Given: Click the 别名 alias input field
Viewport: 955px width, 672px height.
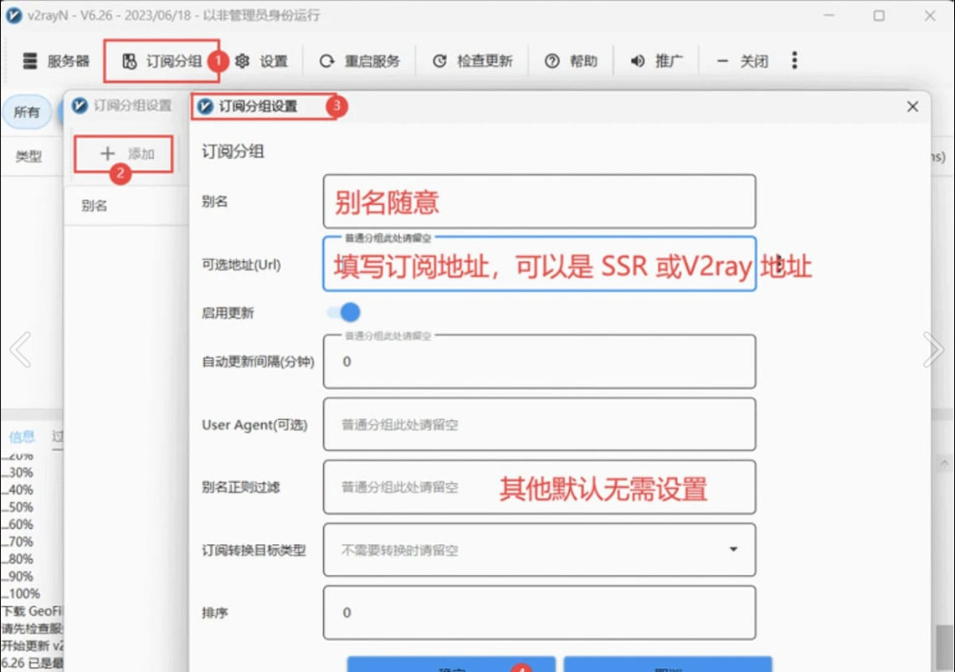Looking at the screenshot, I should pos(540,202).
